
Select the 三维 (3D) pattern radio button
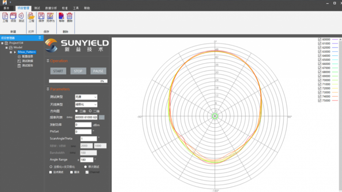point(76,111)
